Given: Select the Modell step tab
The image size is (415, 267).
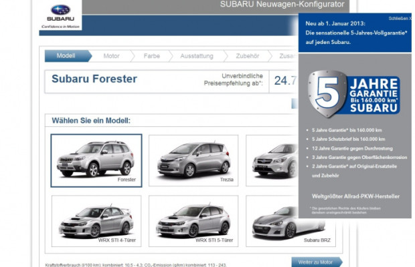Looking at the screenshot, I should (68, 56).
